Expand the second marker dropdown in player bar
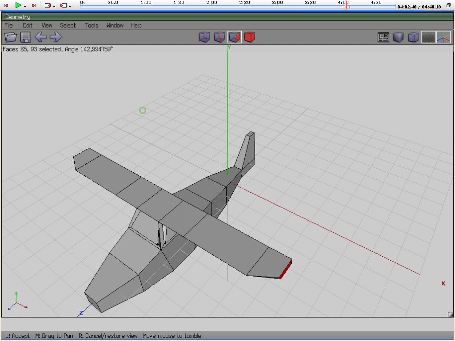 (70, 6)
